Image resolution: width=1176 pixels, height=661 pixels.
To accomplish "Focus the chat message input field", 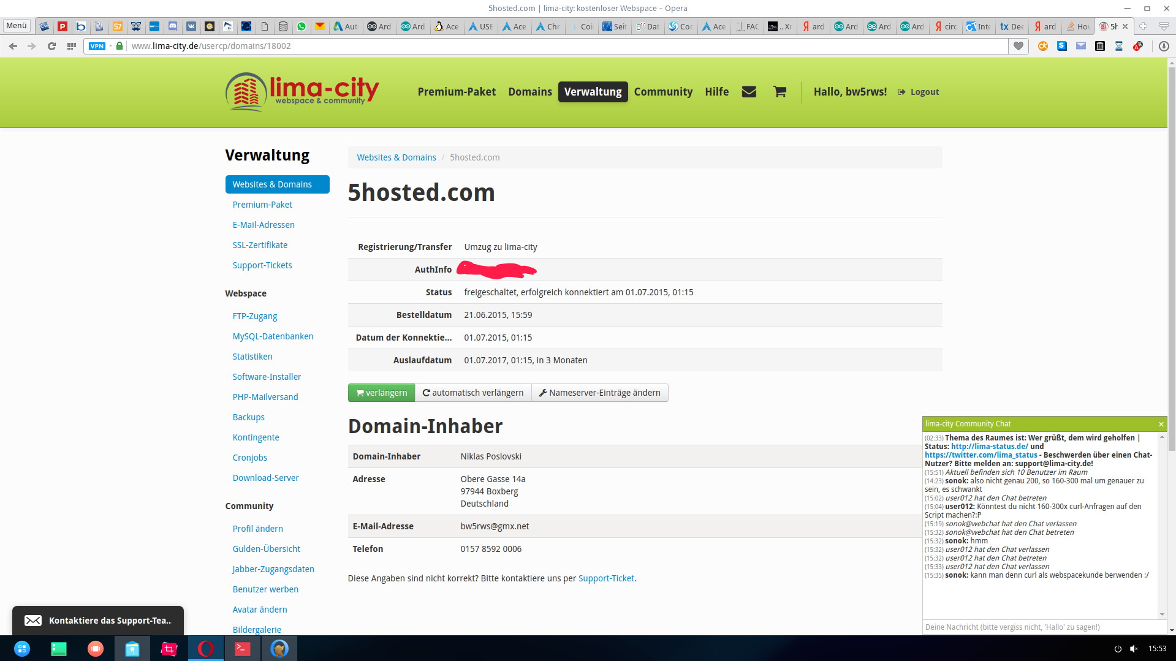I will (x=1042, y=627).
